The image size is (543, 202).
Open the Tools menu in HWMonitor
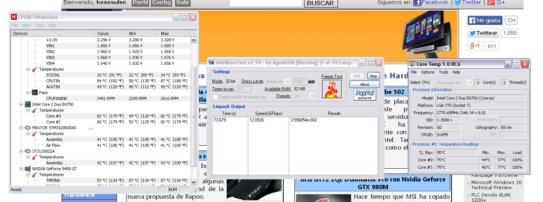[x=39, y=25]
